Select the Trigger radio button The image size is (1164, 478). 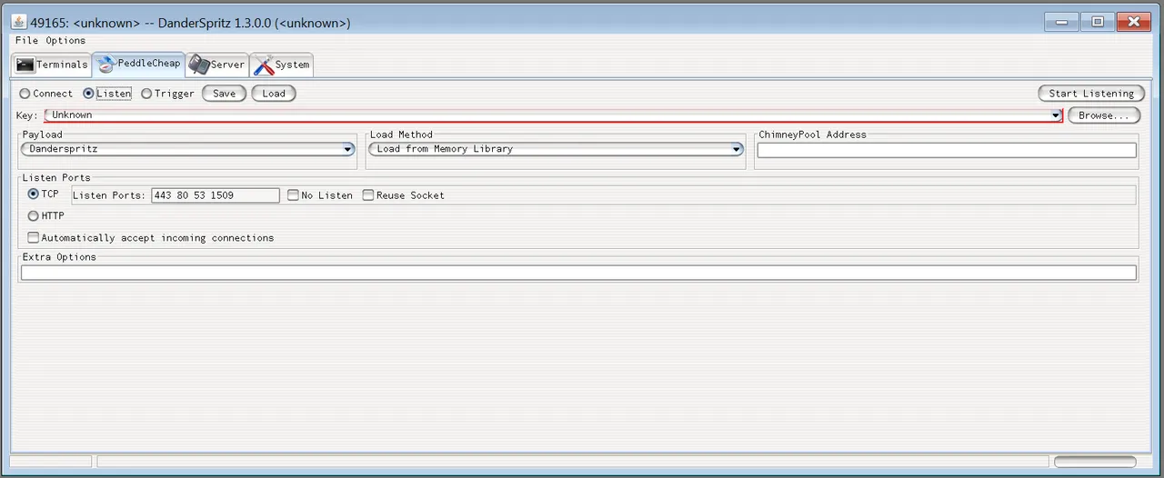tap(146, 94)
